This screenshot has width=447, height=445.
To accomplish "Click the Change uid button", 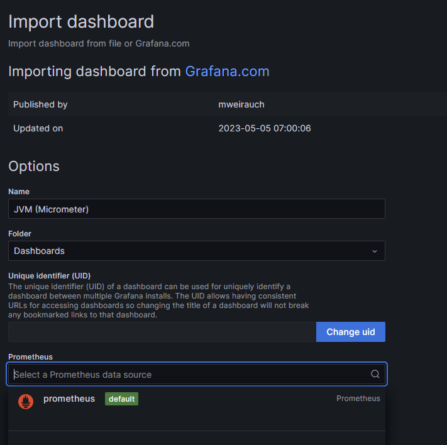I will click(x=351, y=332).
